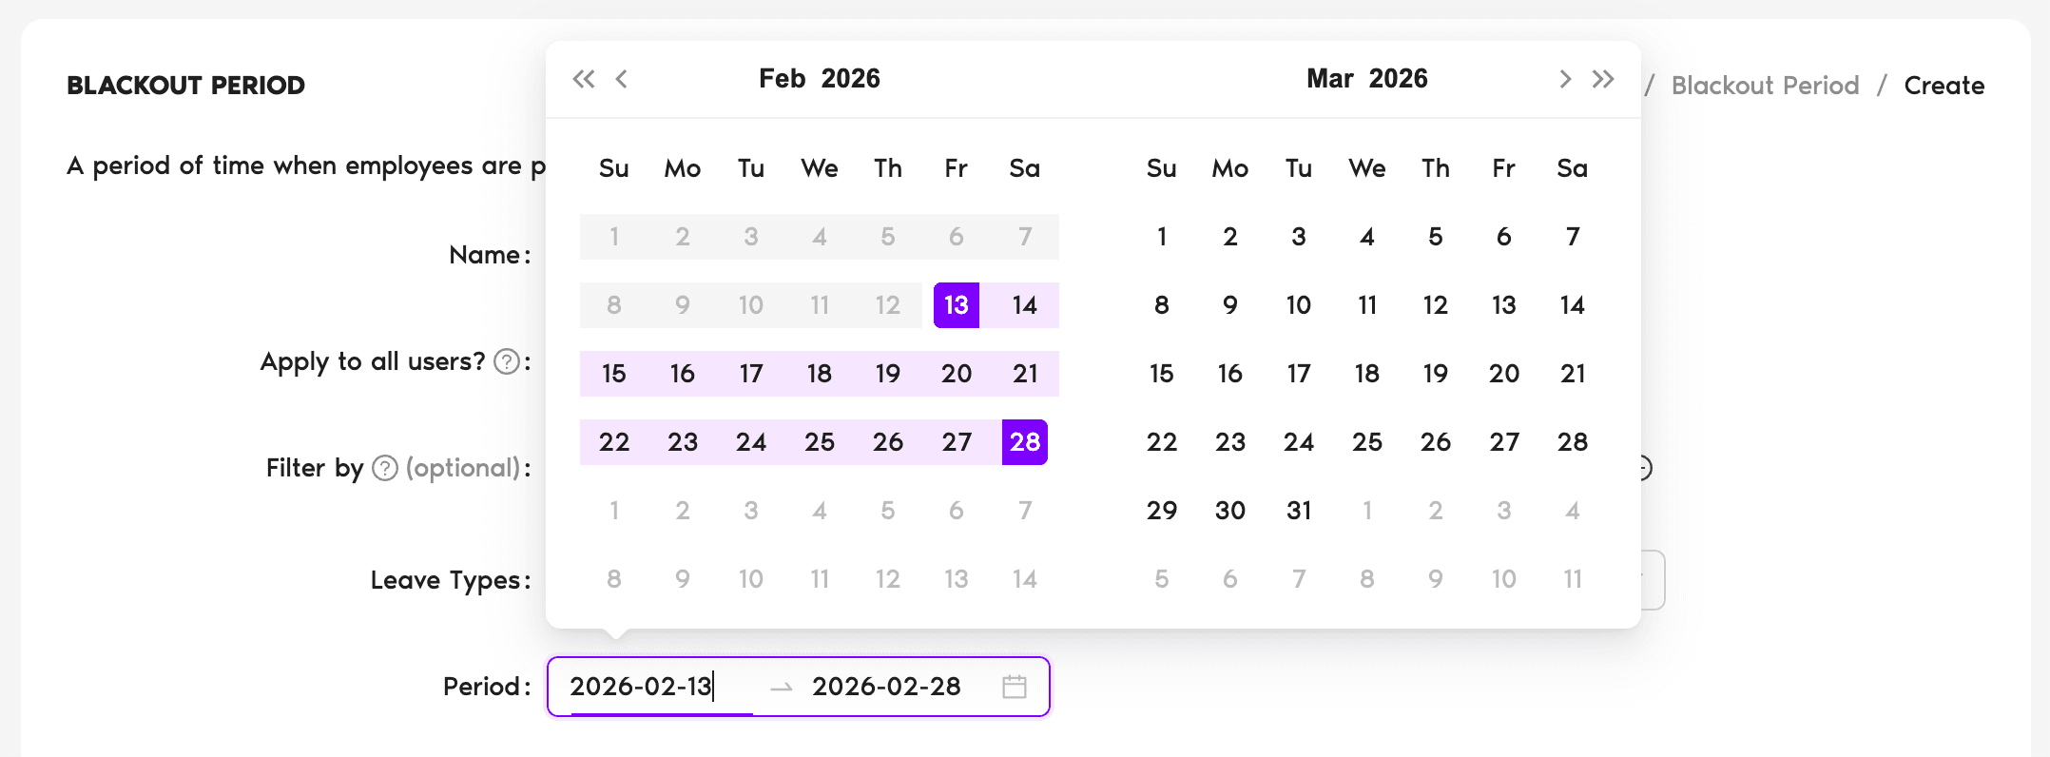Go to previous month using left chevron
The width and height of the screenshot is (2050, 757).
click(623, 79)
